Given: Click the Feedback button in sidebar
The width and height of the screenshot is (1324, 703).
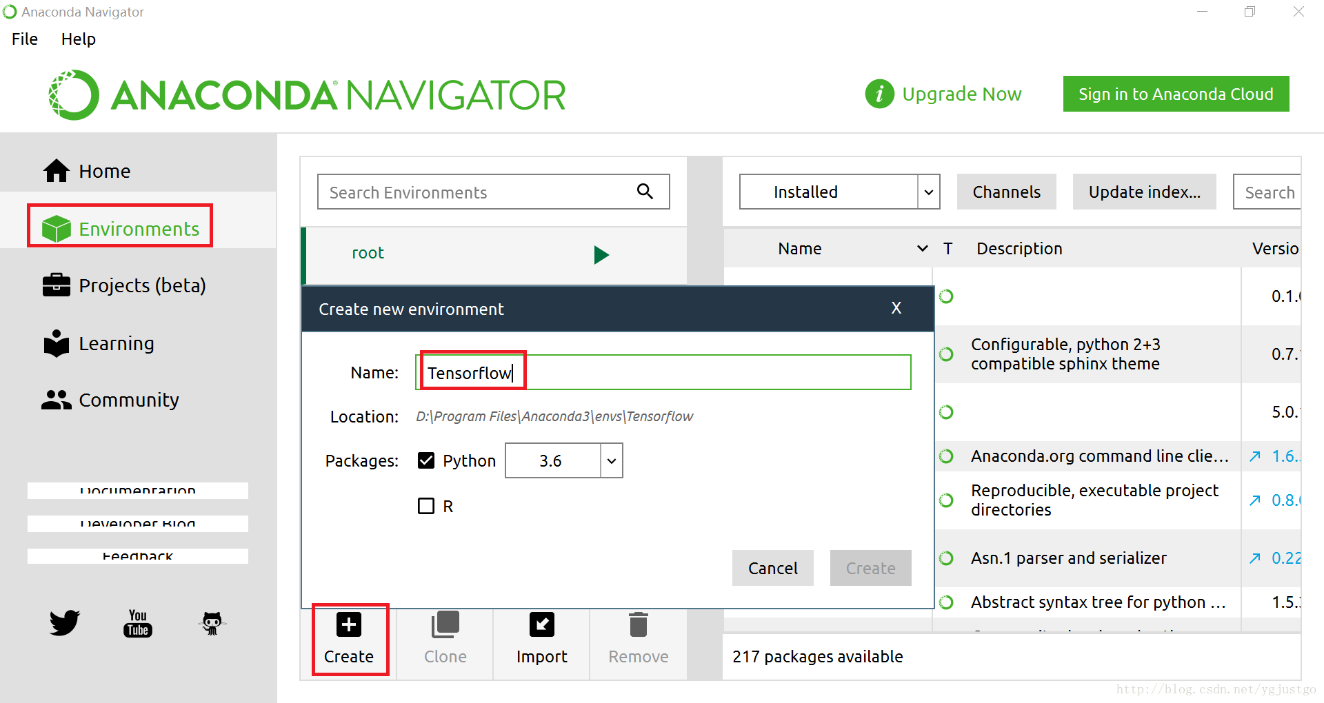Looking at the screenshot, I should coord(138,556).
